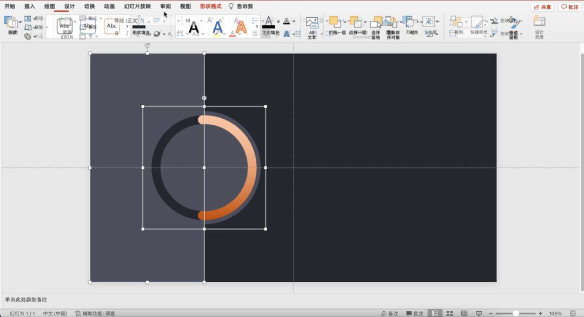Toggle 批注 comments in status bar
This screenshot has width=584, height=317.
(415, 314)
